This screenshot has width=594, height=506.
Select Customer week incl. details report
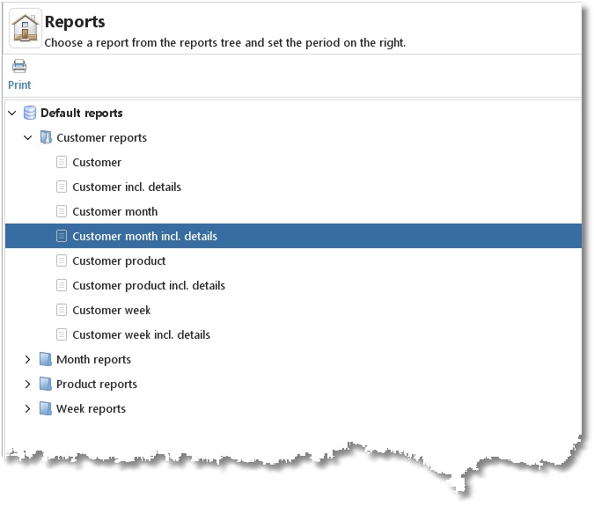click(141, 334)
